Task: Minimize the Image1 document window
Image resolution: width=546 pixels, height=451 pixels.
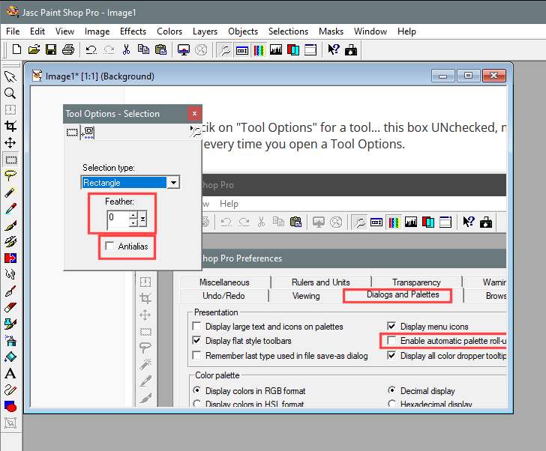Action: click(443, 76)
